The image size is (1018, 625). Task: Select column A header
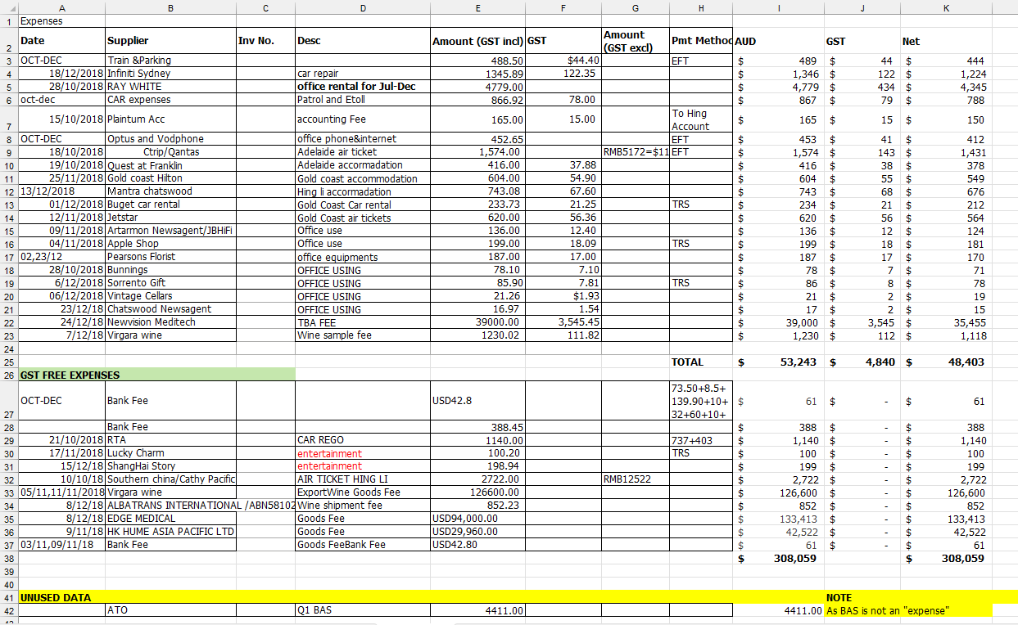tap(61, 7)
